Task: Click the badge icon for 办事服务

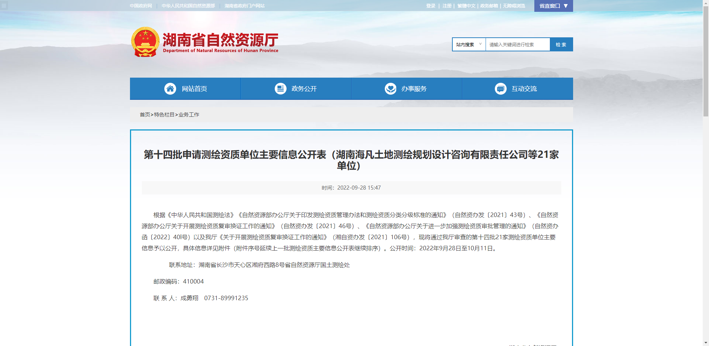Action: pyautogui.click(x=390, y=88)
